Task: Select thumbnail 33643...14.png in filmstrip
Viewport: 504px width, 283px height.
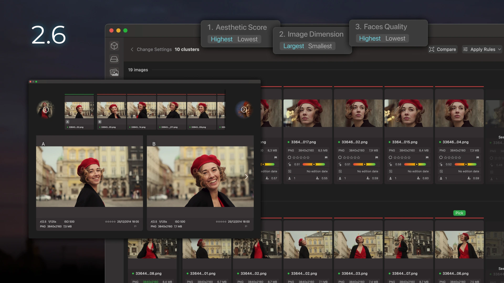Action: (141, 110)
